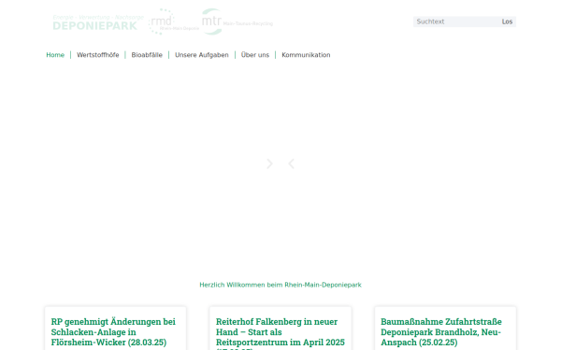Click the rmd Rhein-Main Deponie logo
The width and height of the screenshot is (561, 350).
[174, 21]
